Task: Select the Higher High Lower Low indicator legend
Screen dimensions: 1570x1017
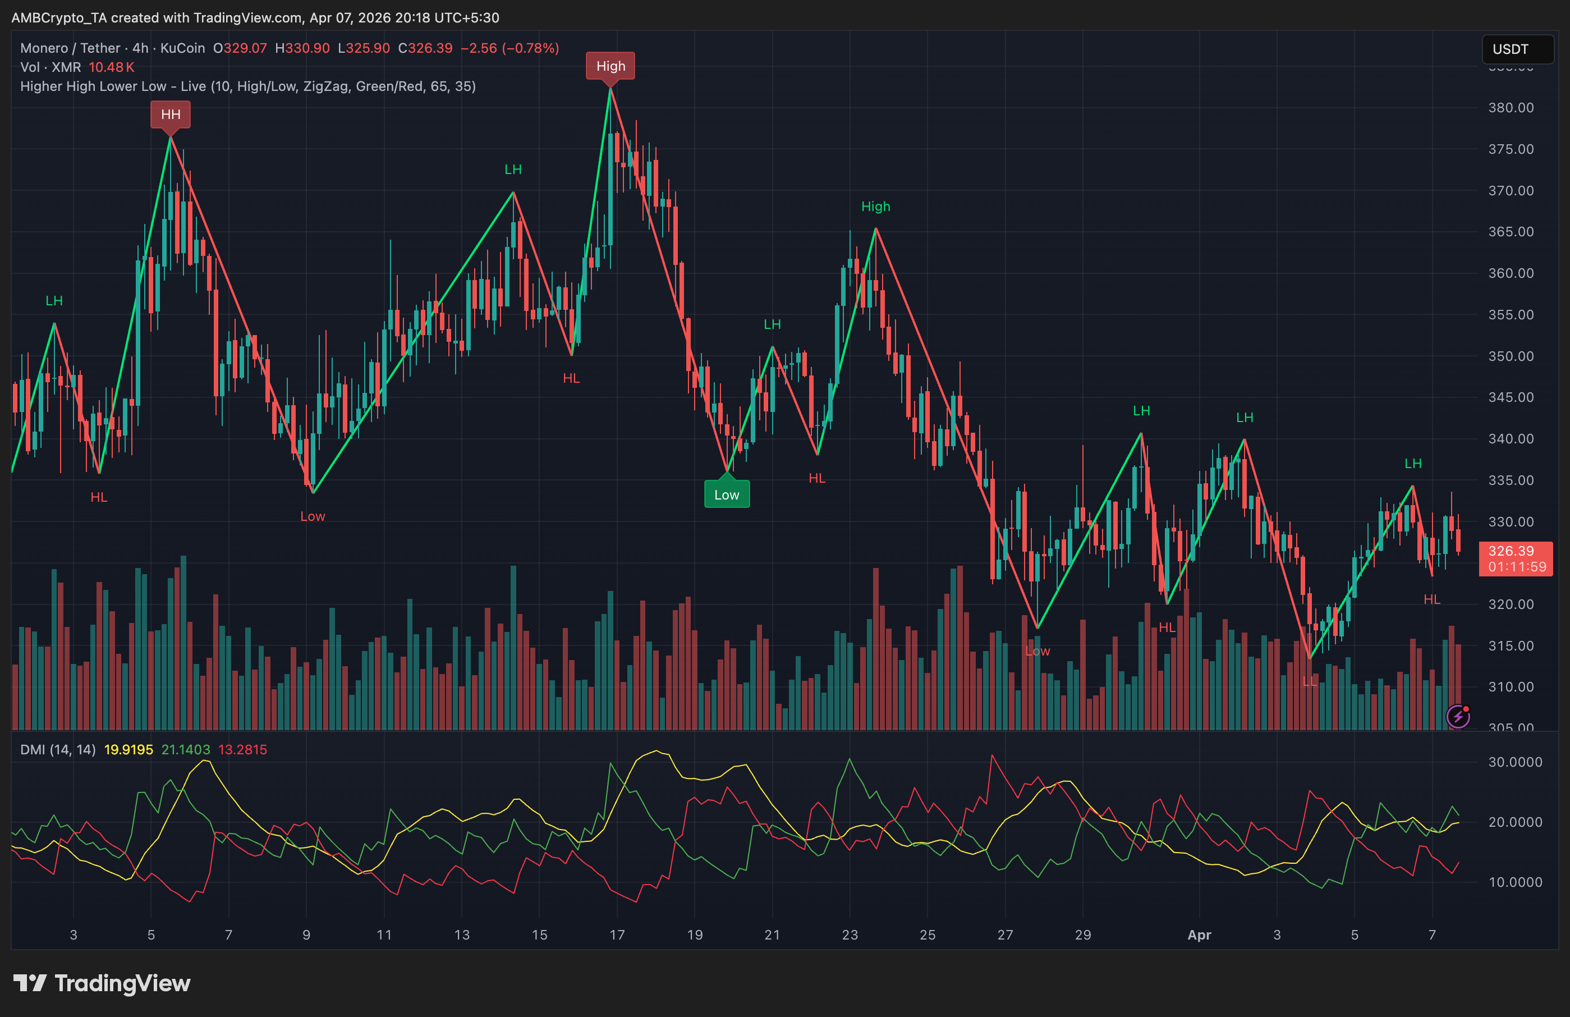Action: click(247, 86)
